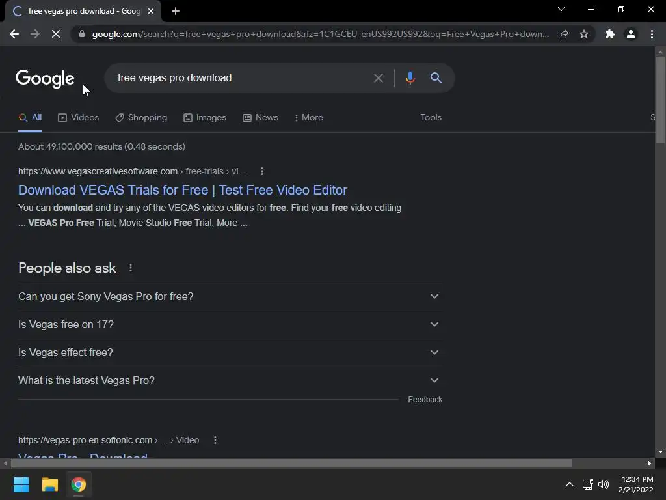Expand 'Can you get Sony Vegas Pro for free?'

230,297
